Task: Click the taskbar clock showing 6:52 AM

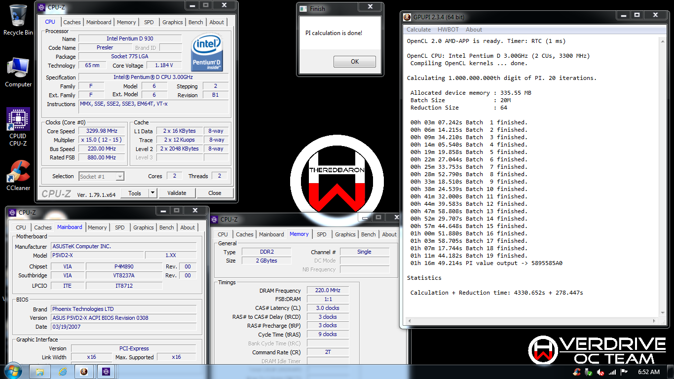Action: pos(648,372)
